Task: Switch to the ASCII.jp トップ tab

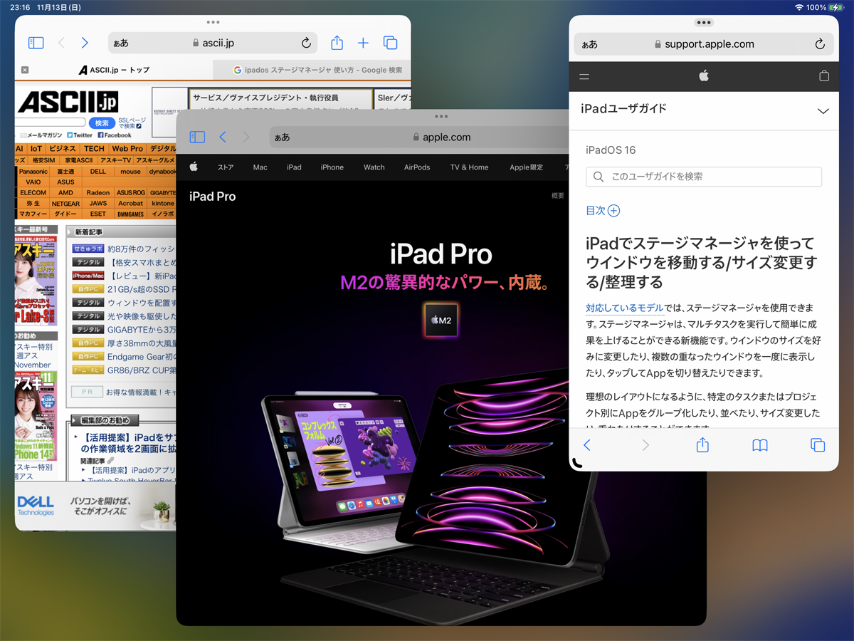Action: (x=115, y=70)
